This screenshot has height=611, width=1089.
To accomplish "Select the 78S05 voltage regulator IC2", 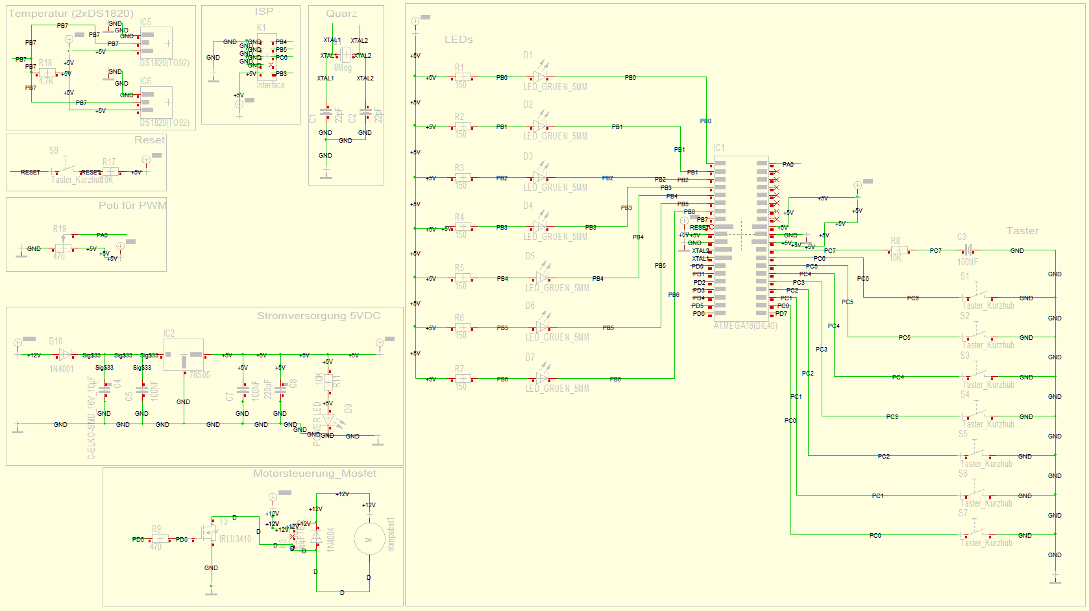I will tap(184, 355).
